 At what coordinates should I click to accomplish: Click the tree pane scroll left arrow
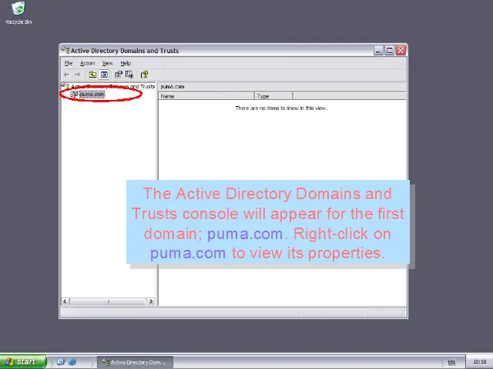pos(65,301)
